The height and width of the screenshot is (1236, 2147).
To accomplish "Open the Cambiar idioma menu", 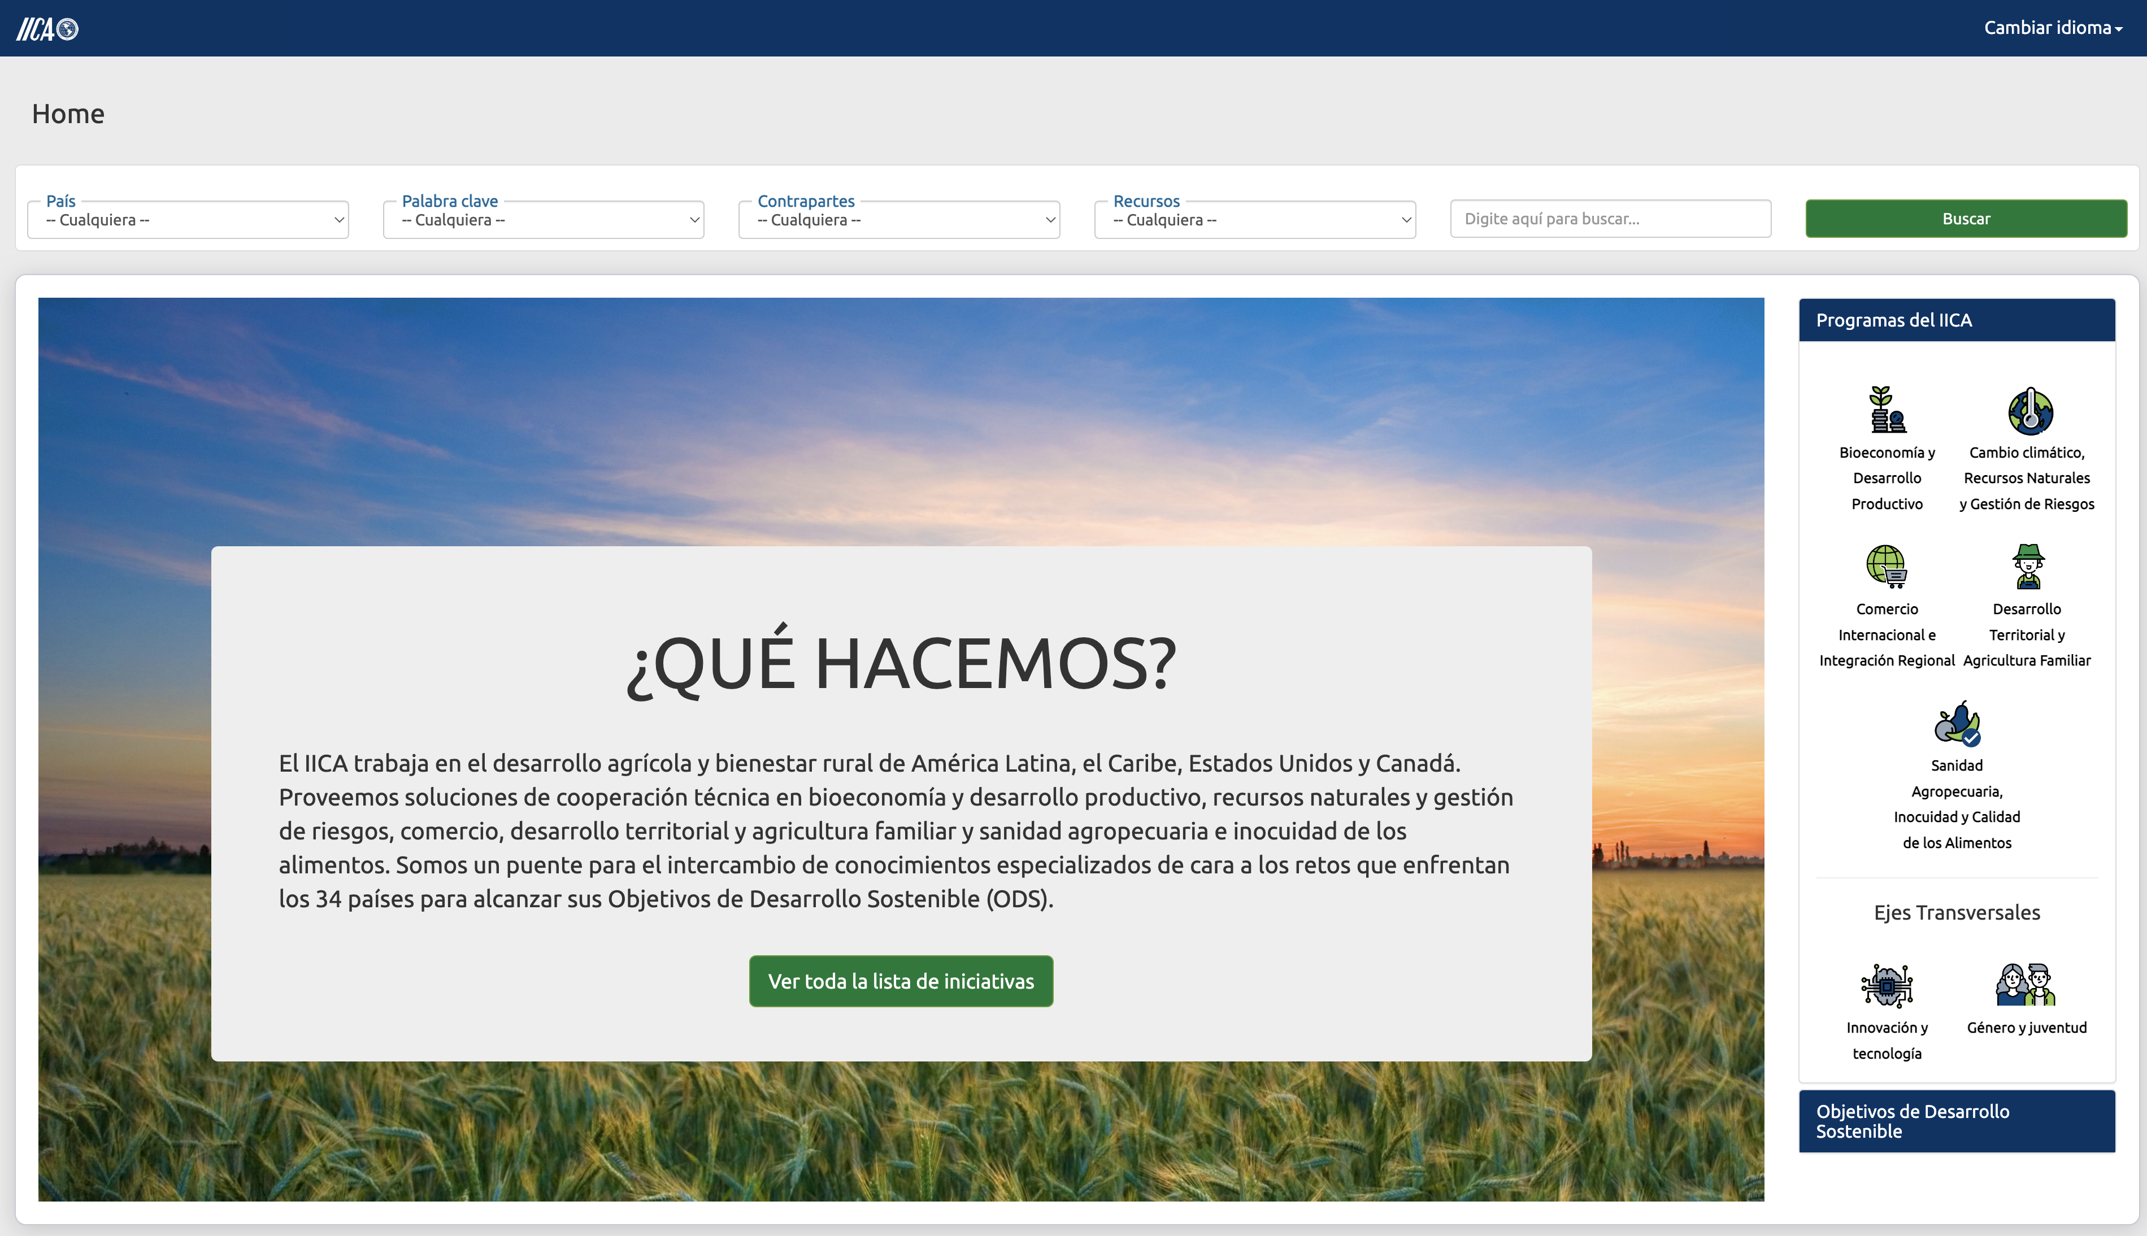I will pyautogui.click(x=2052, y=28).
